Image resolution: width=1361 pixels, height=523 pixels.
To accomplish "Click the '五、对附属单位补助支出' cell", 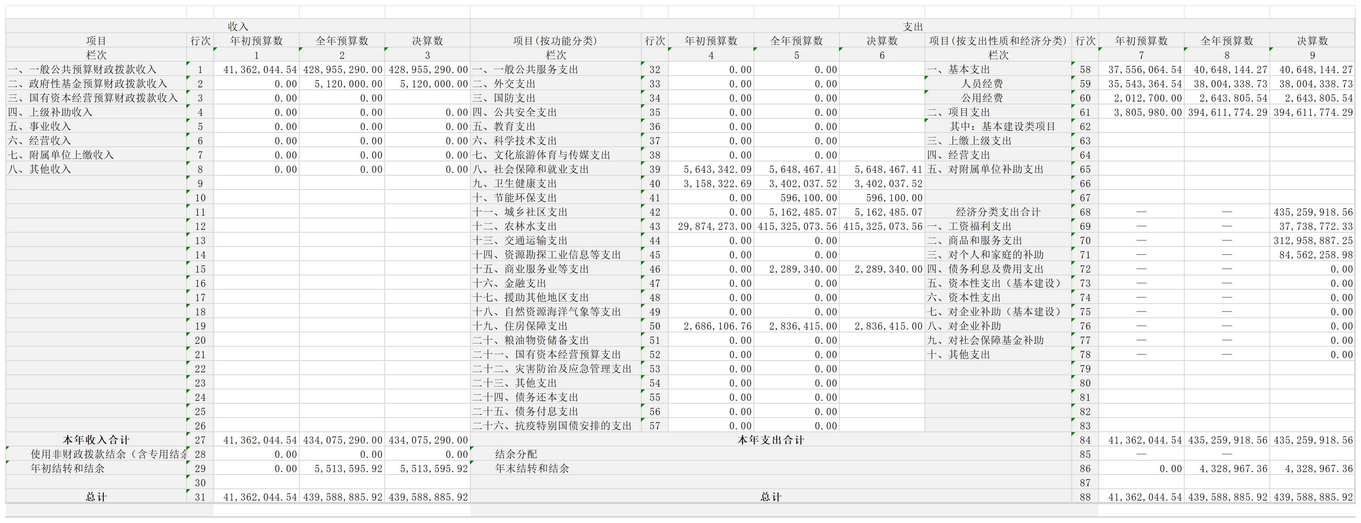I will point(998,169).
